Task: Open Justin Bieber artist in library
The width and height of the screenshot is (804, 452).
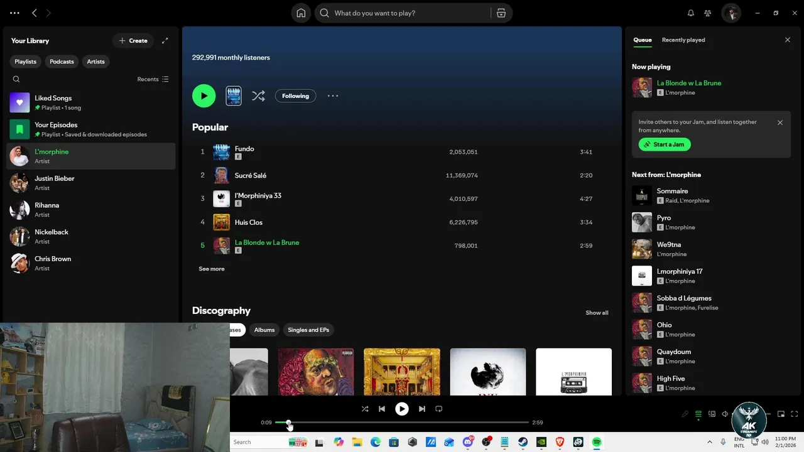Action: tap(91, 183)
